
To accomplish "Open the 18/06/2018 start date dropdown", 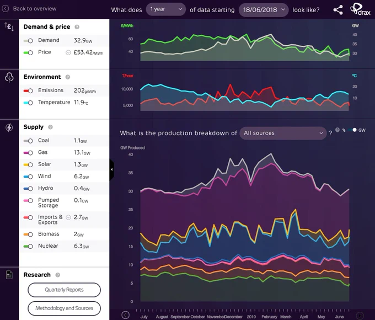I will (264, 10).
